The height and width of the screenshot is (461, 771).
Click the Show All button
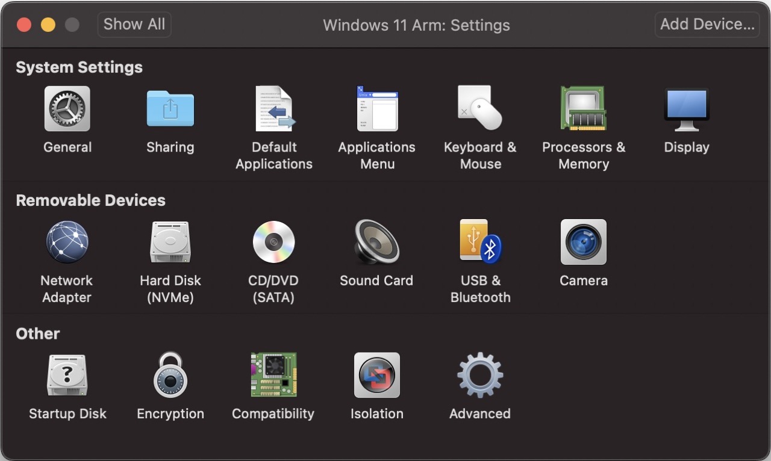134,25
